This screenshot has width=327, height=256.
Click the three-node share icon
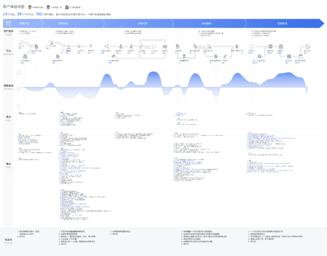click(106, 46)
